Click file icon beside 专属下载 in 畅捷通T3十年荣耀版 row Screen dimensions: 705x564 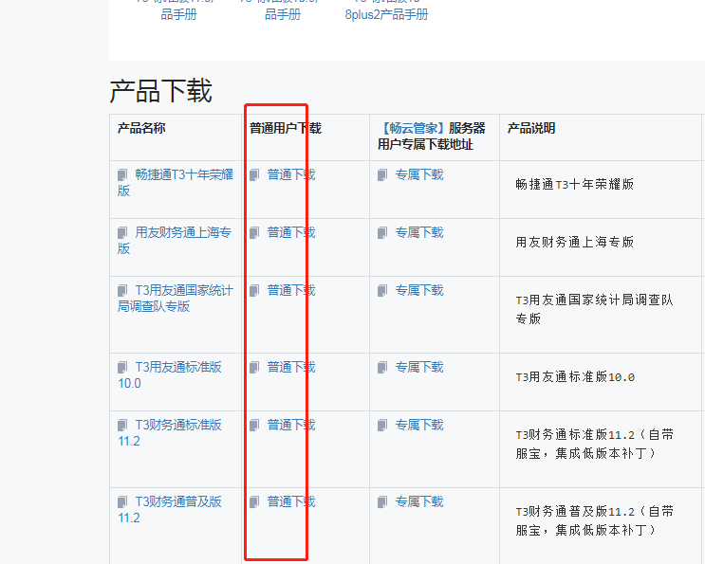[382, 174]
